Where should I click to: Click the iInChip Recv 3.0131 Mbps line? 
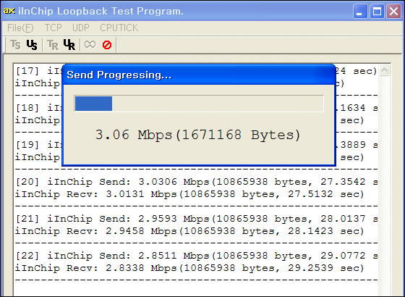click(x=189, y=194)
